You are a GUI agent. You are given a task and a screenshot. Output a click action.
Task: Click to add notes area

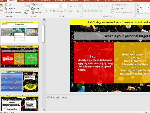[x=57, y=97]
